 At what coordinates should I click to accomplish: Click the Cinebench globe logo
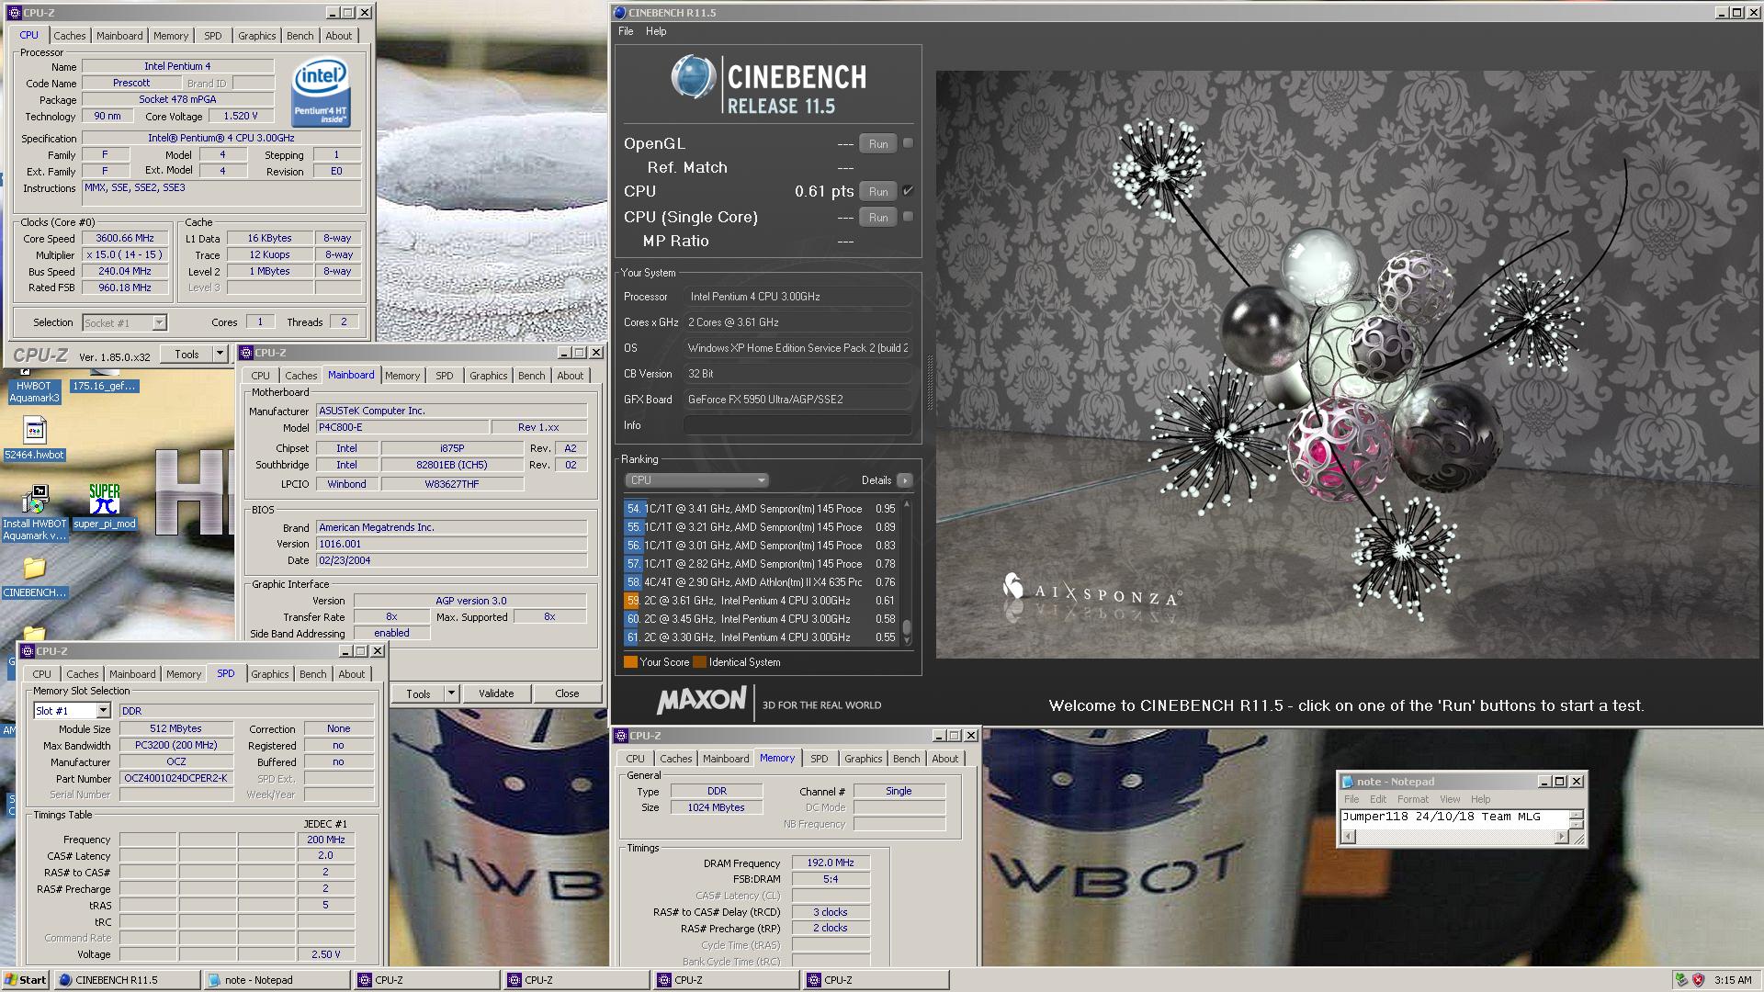tap(694, 76)
